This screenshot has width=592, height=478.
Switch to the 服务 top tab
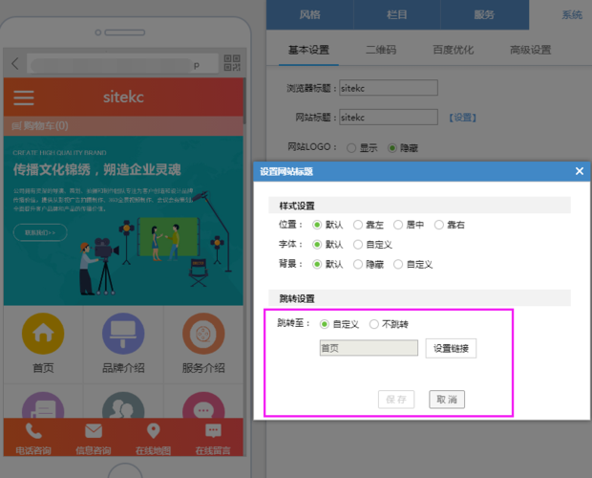(484, 14)
